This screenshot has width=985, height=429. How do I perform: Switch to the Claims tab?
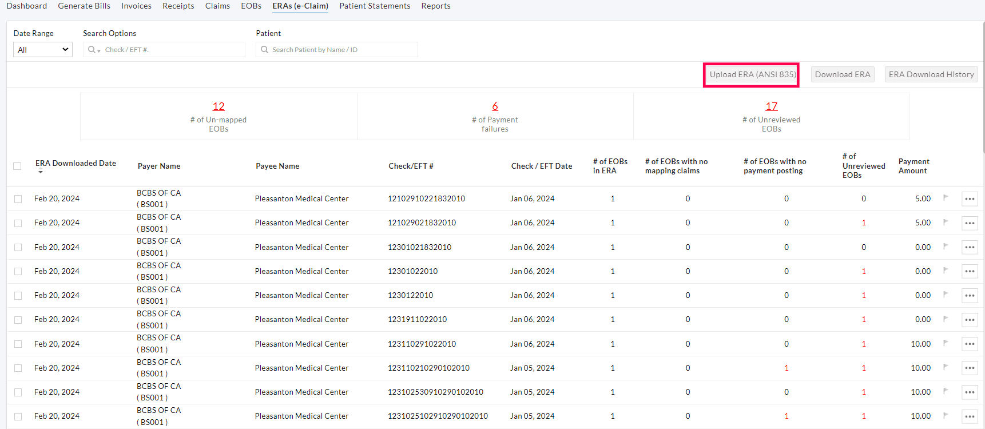(x=217, y=6)
